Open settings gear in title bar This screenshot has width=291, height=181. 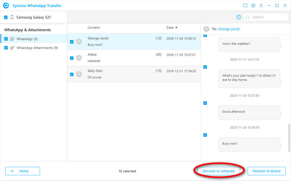(x=253, y=5)
